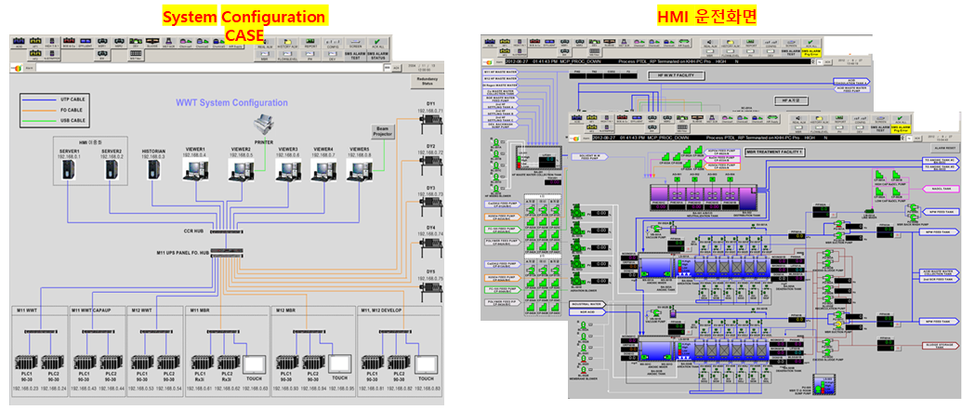Select VIEWER2 workstation icon
The height and width of the screenshot is (410, 975).
tap(241, 170)
